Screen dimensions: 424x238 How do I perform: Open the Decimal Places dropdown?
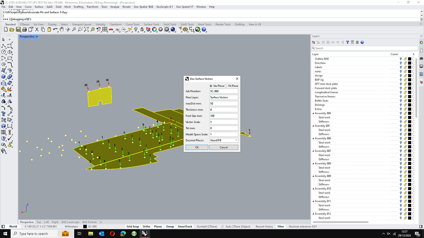(224, 140)
